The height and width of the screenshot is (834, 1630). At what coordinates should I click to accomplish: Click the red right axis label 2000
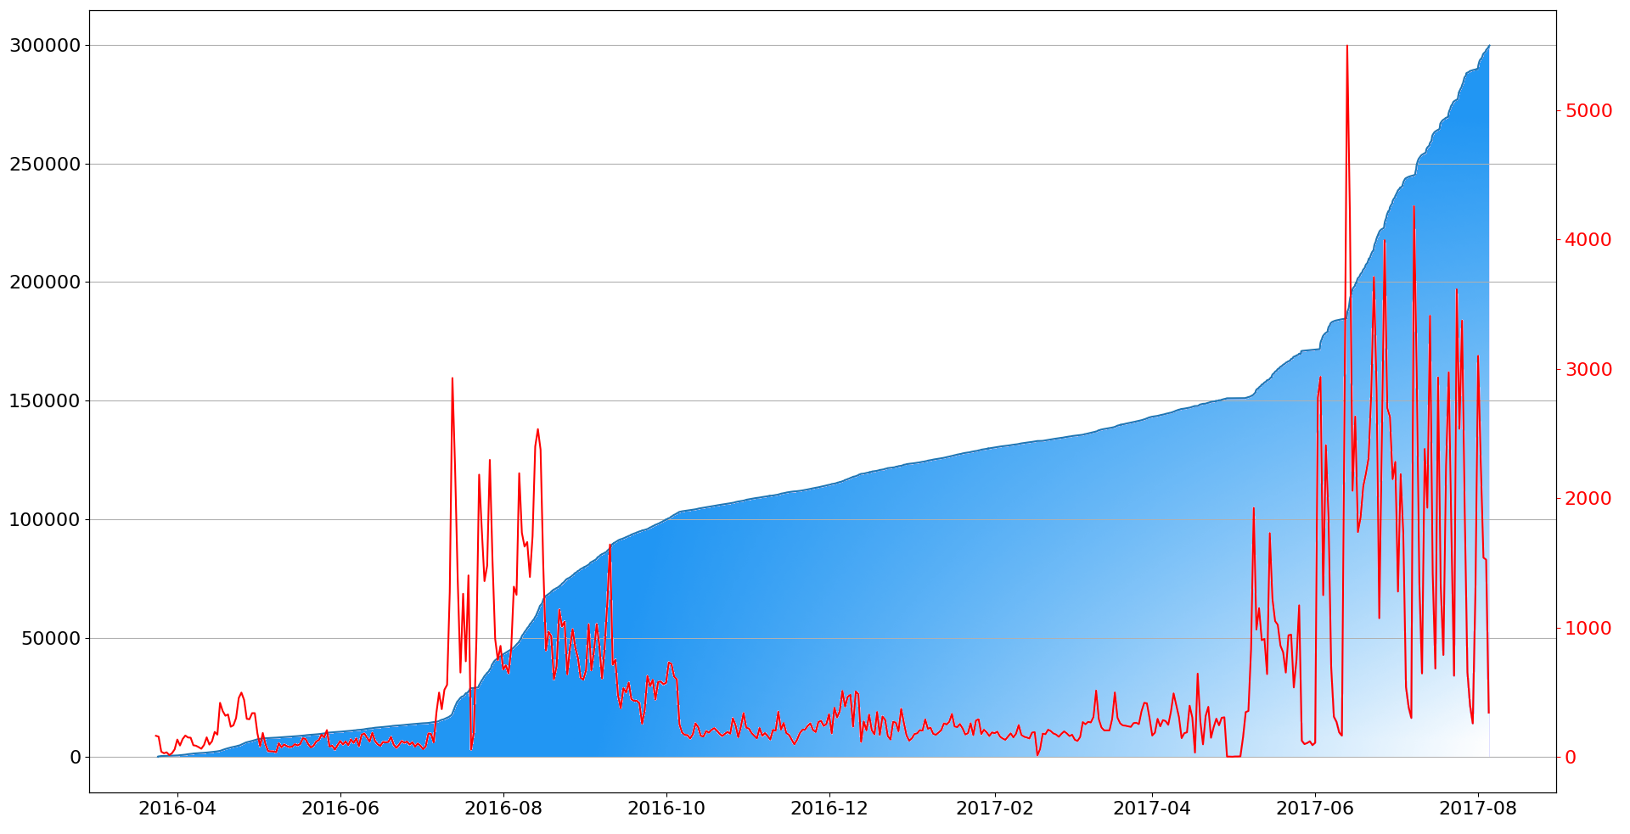coord(1588,499)
